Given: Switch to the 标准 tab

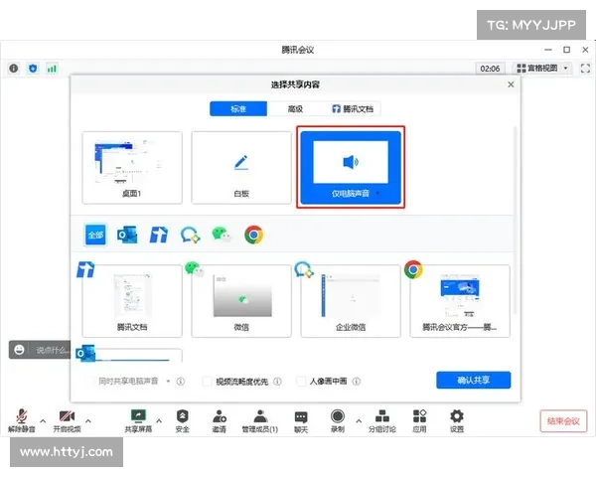Looking at the screenshot, I should coord(238,108).
